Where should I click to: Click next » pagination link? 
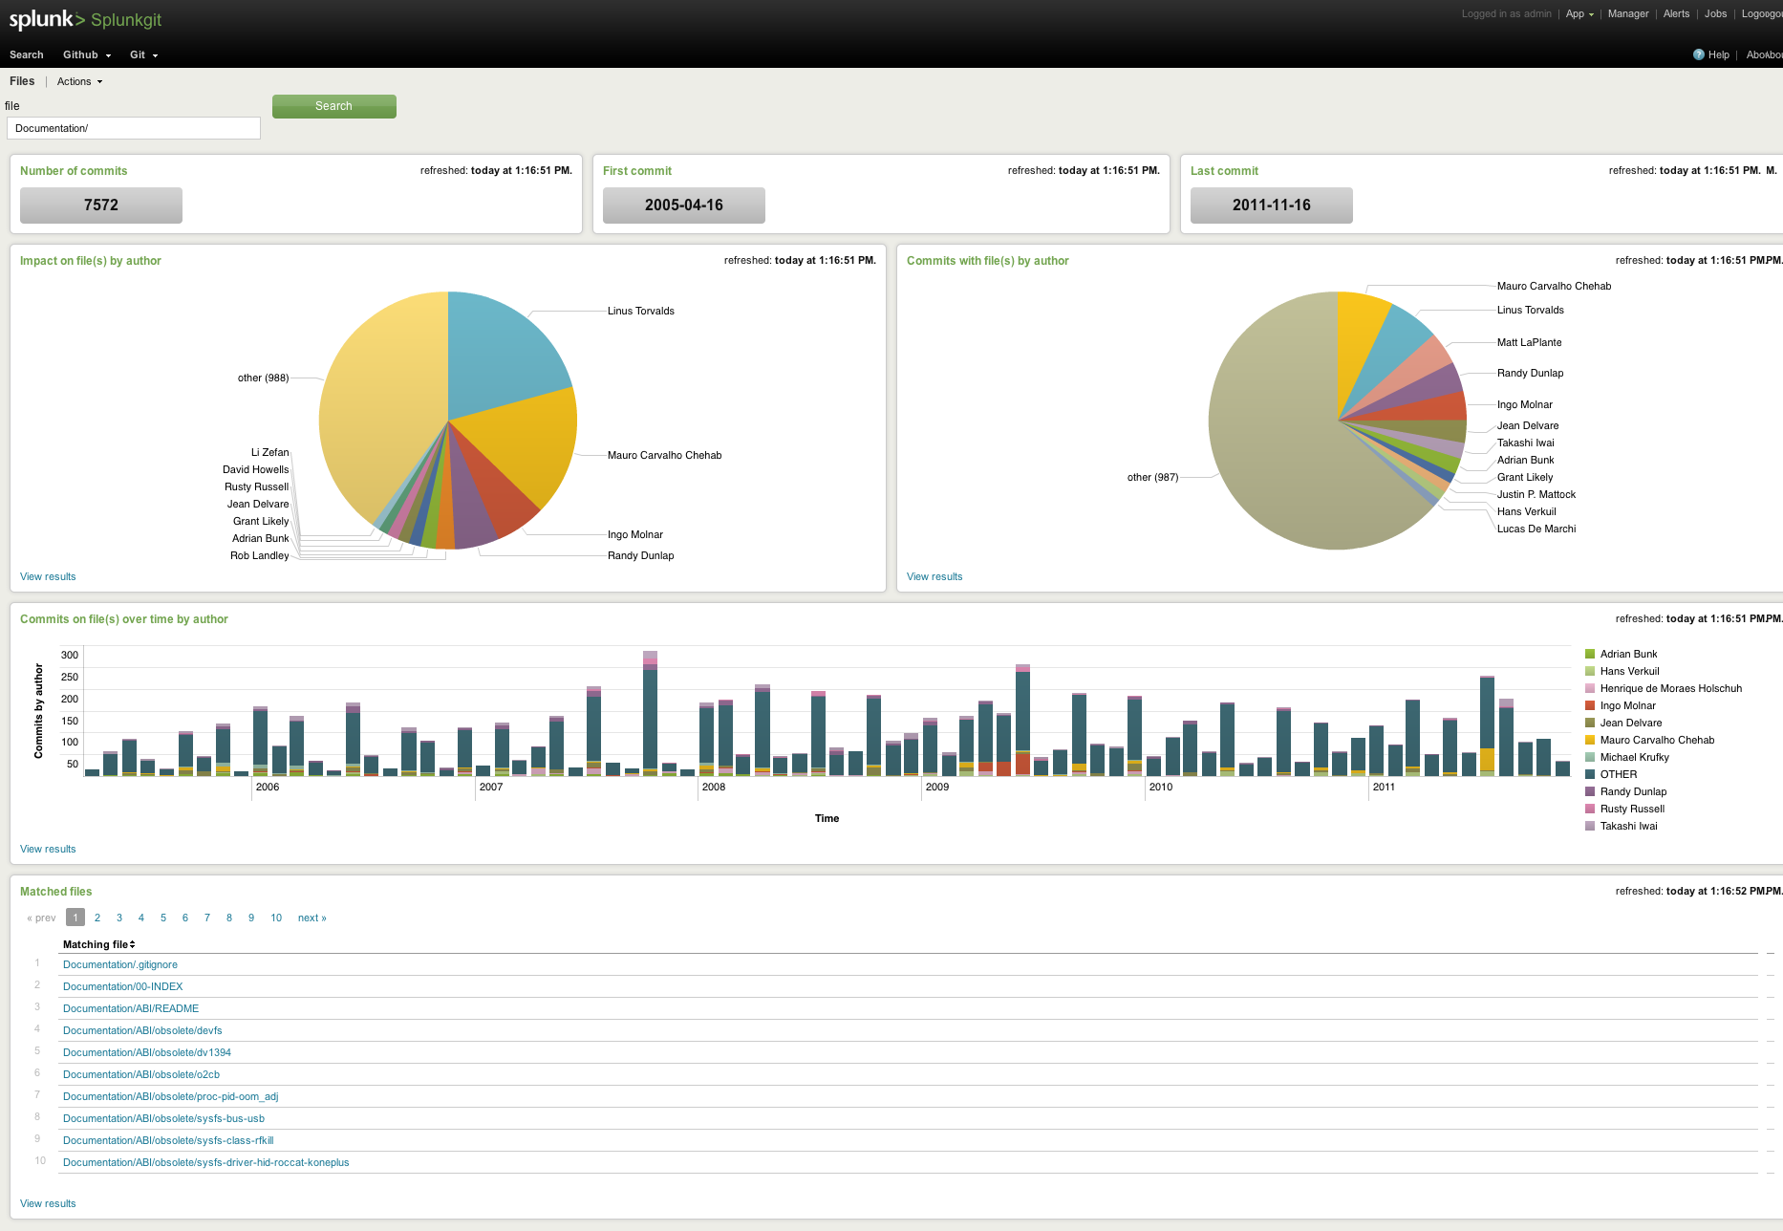[x=312, y=918]
